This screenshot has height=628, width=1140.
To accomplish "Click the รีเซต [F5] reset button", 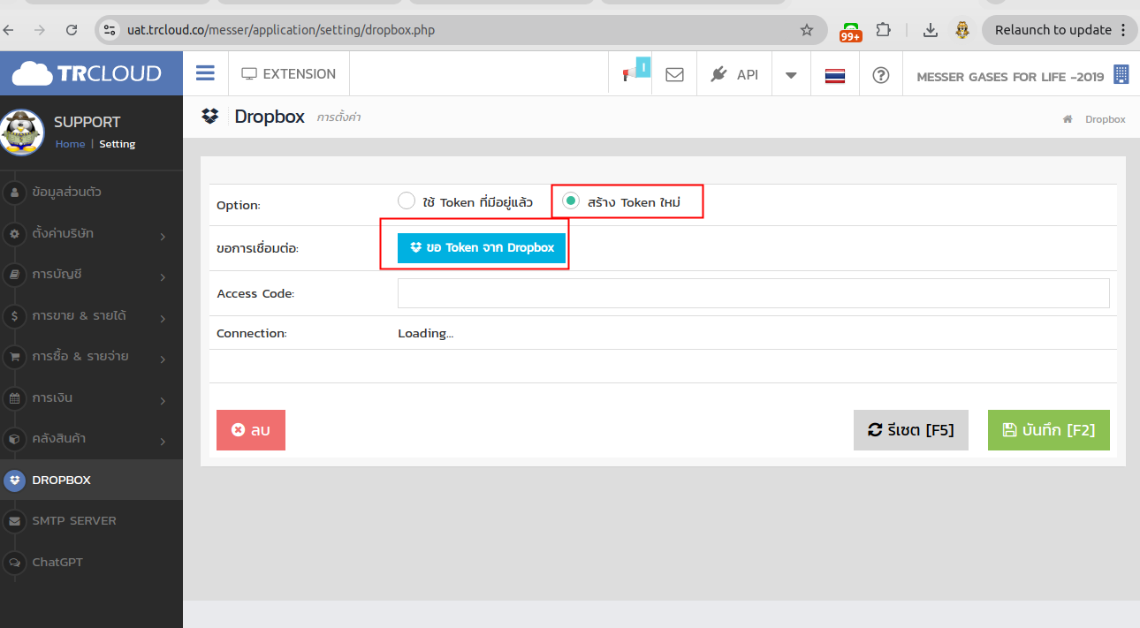I will point(910,430).
